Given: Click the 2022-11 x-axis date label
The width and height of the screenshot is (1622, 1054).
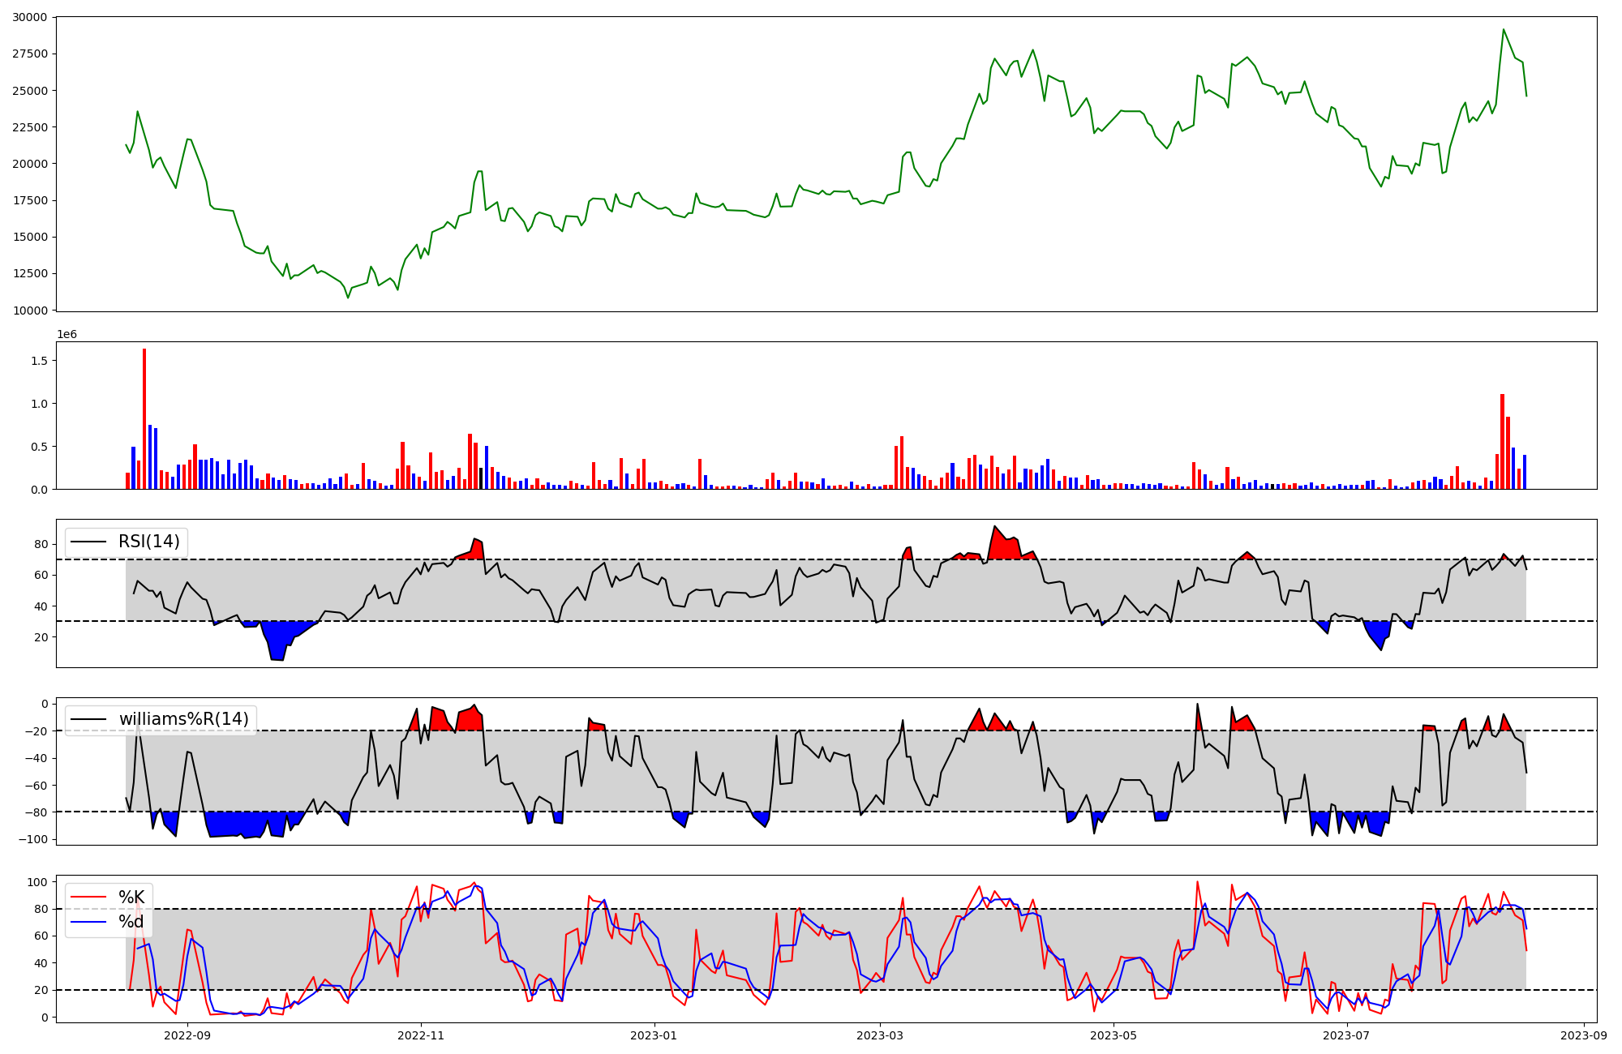Looking at the screenshot, I should (x=421, y=1035).
